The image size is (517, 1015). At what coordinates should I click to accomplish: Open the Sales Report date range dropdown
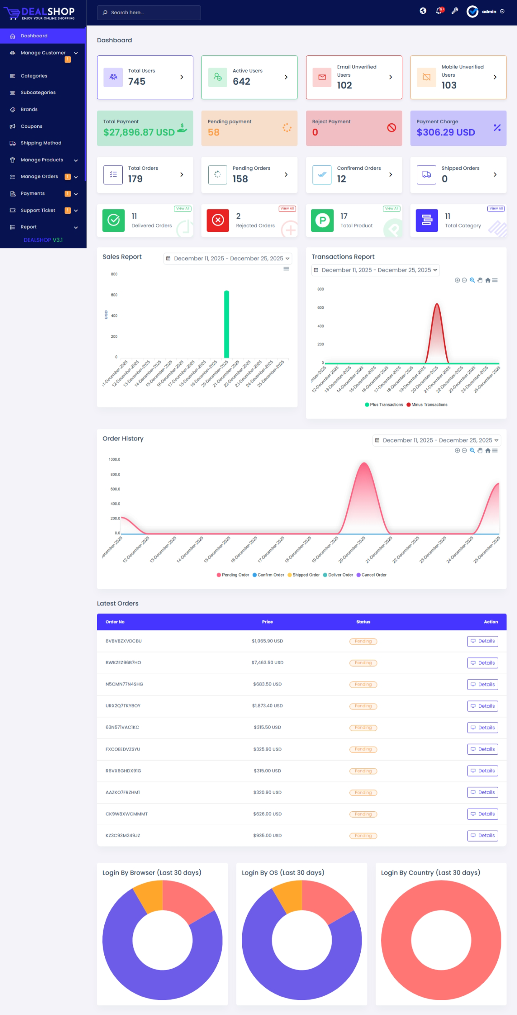227,259
